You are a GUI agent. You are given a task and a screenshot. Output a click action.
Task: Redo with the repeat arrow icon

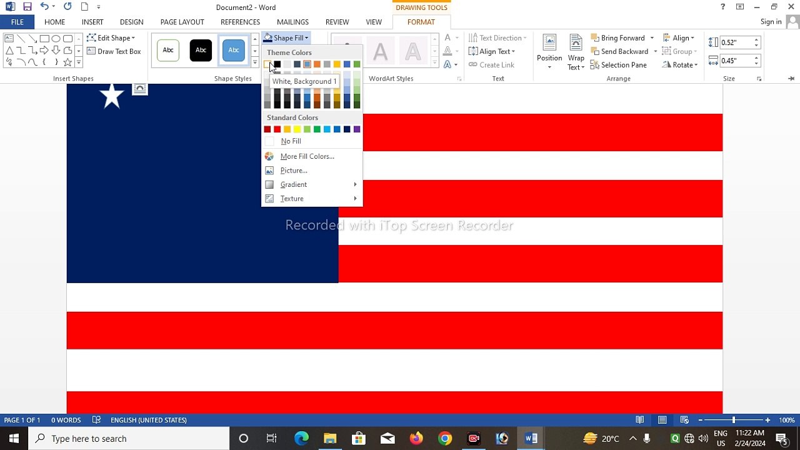click(x=67, y=7)
